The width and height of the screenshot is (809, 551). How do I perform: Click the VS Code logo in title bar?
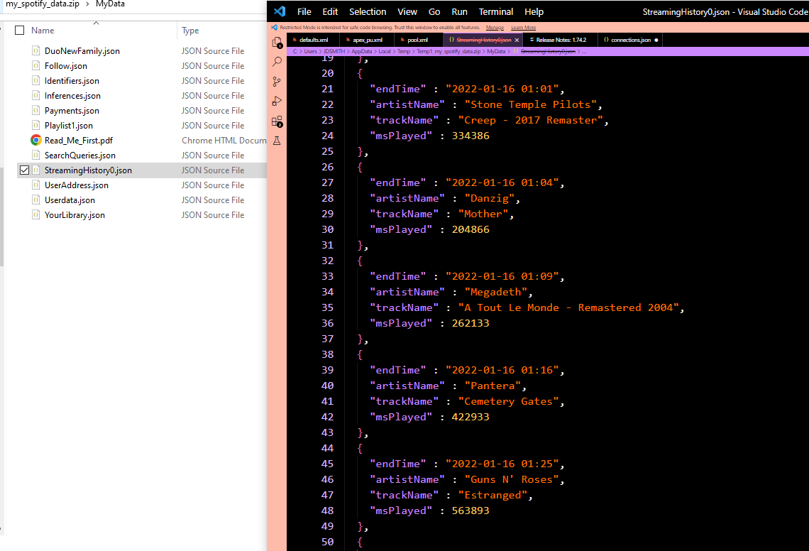click(280, 11)
